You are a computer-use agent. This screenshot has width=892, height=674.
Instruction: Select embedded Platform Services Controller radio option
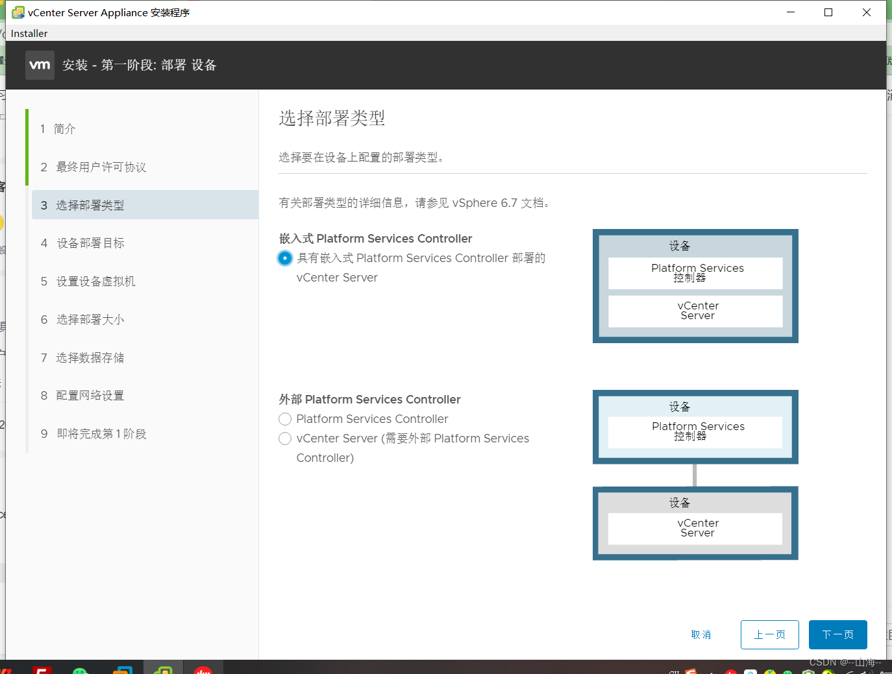pos(285,258)
